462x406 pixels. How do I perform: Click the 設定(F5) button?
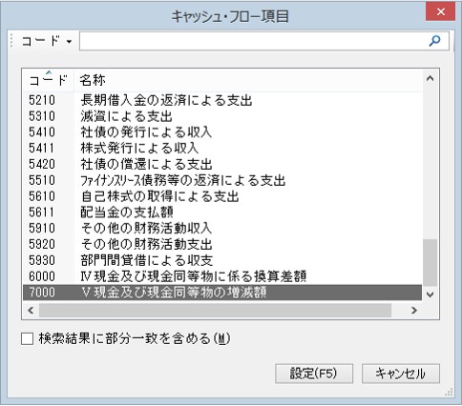[314, 374]
